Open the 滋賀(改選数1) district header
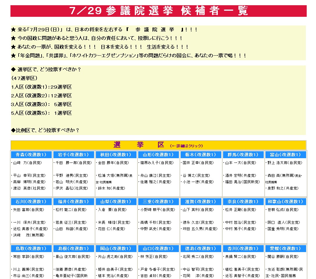 pyautogui.click(x=200, y=201)
